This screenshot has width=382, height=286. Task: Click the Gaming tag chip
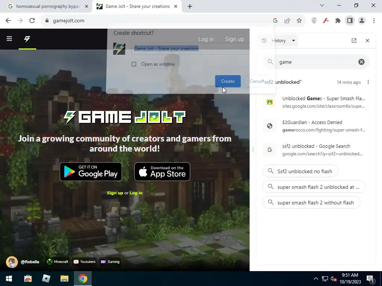pos(110,262)
